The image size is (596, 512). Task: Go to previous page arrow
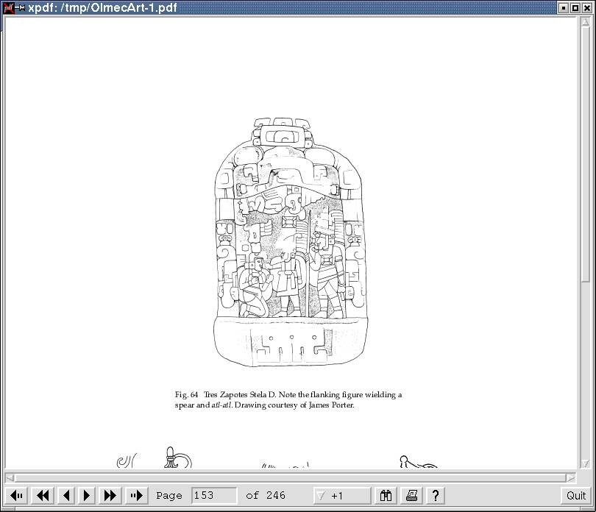(x=66, y=495)
